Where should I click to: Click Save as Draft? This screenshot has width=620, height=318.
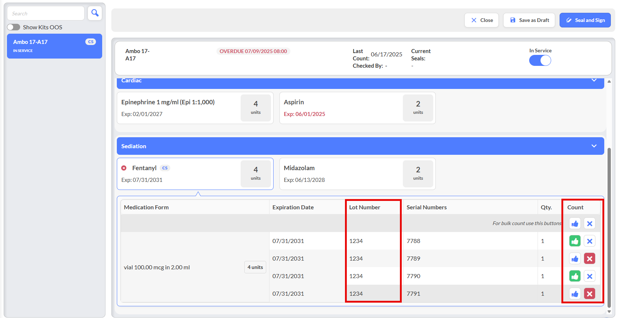pyautogui.click(x=529, y=20)
